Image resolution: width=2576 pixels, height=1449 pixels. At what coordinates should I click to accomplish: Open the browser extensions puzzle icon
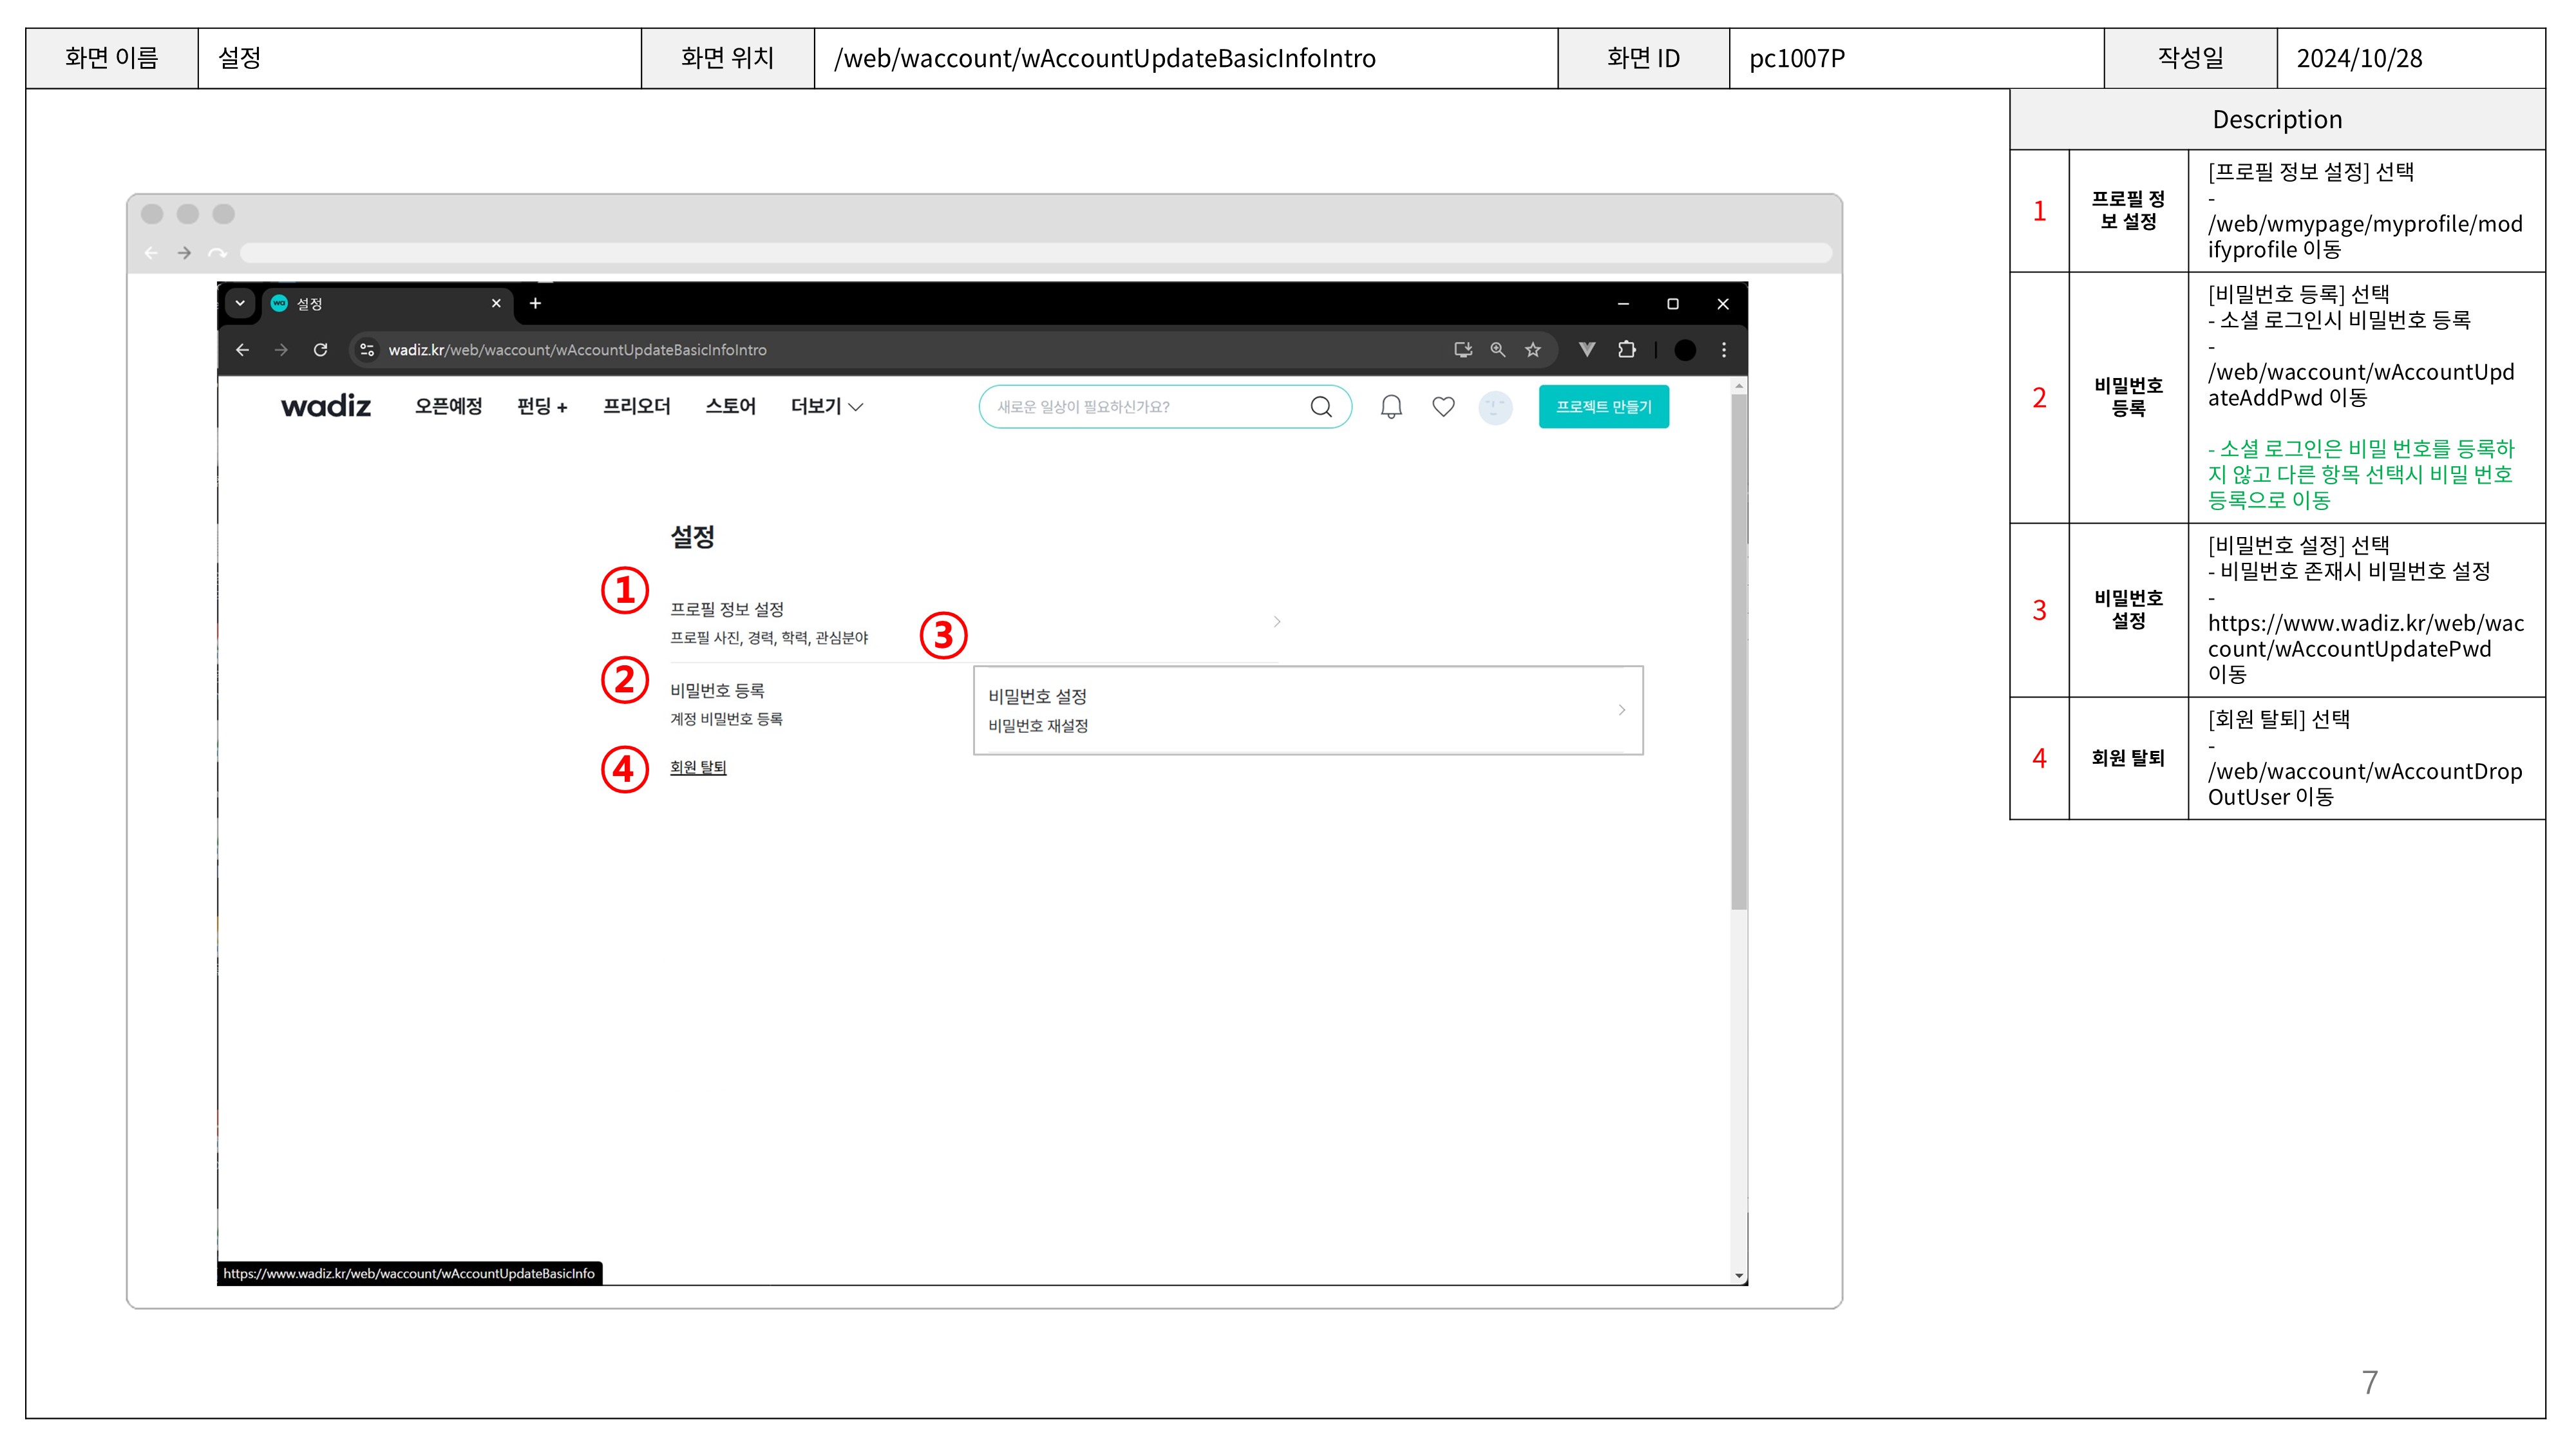pos(1627,350)
